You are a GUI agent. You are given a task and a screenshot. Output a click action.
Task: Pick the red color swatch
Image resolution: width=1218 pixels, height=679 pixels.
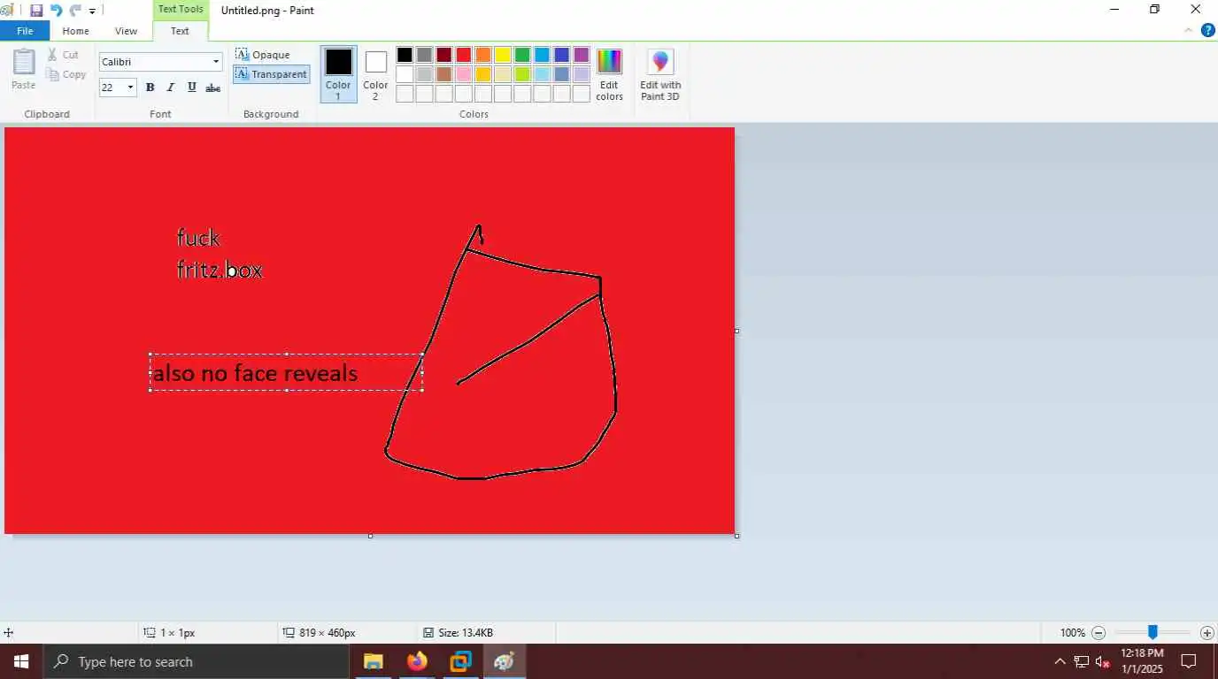464,55
